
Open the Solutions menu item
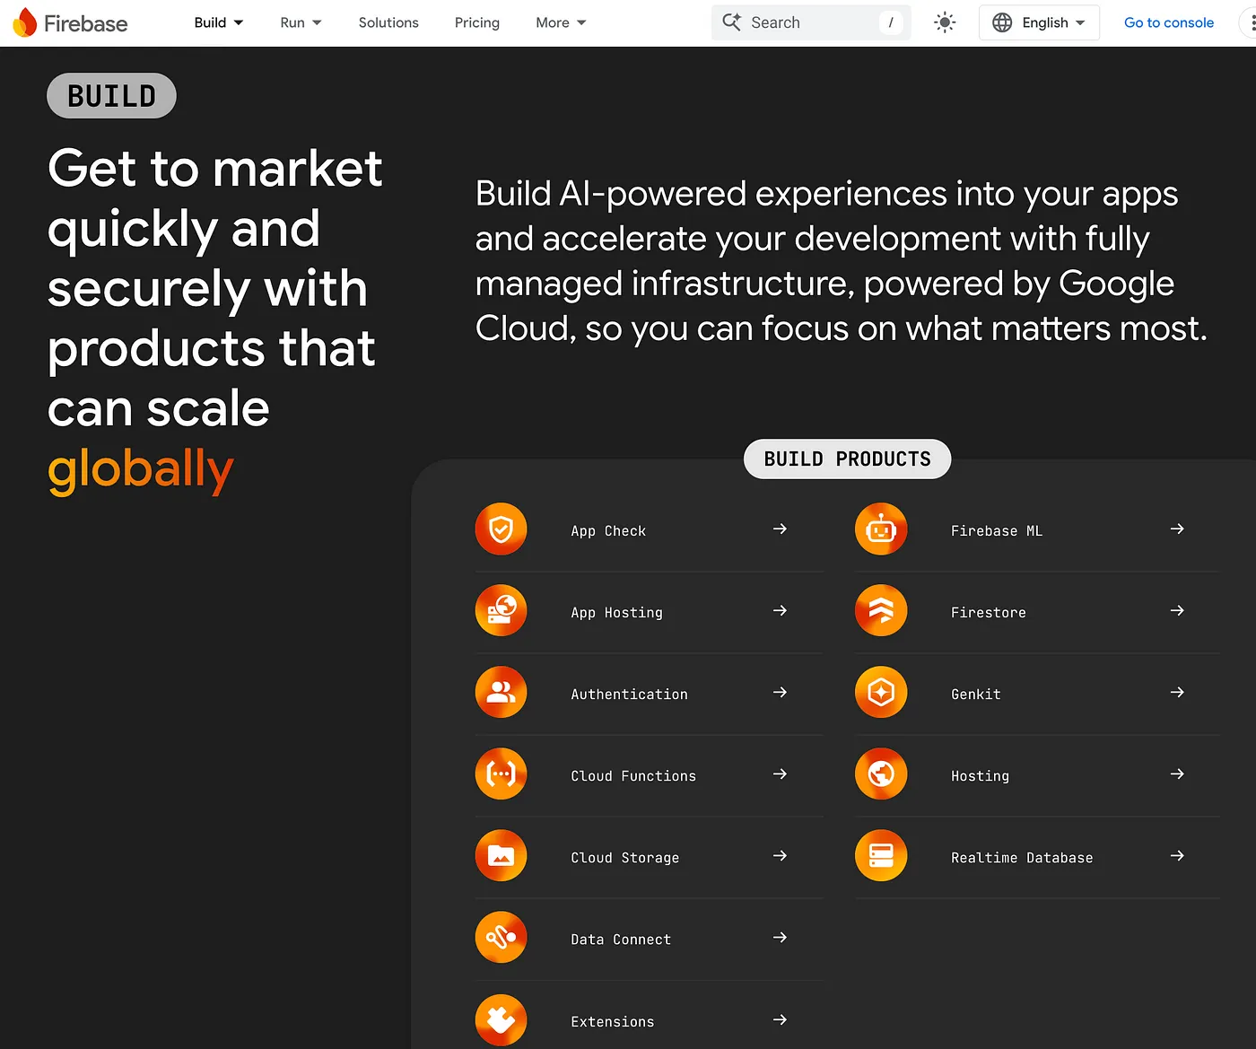(388, 22)
